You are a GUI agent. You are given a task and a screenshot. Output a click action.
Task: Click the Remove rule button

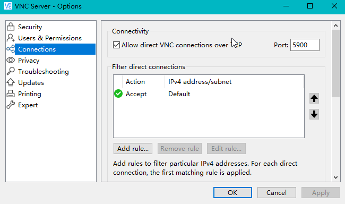179,148
